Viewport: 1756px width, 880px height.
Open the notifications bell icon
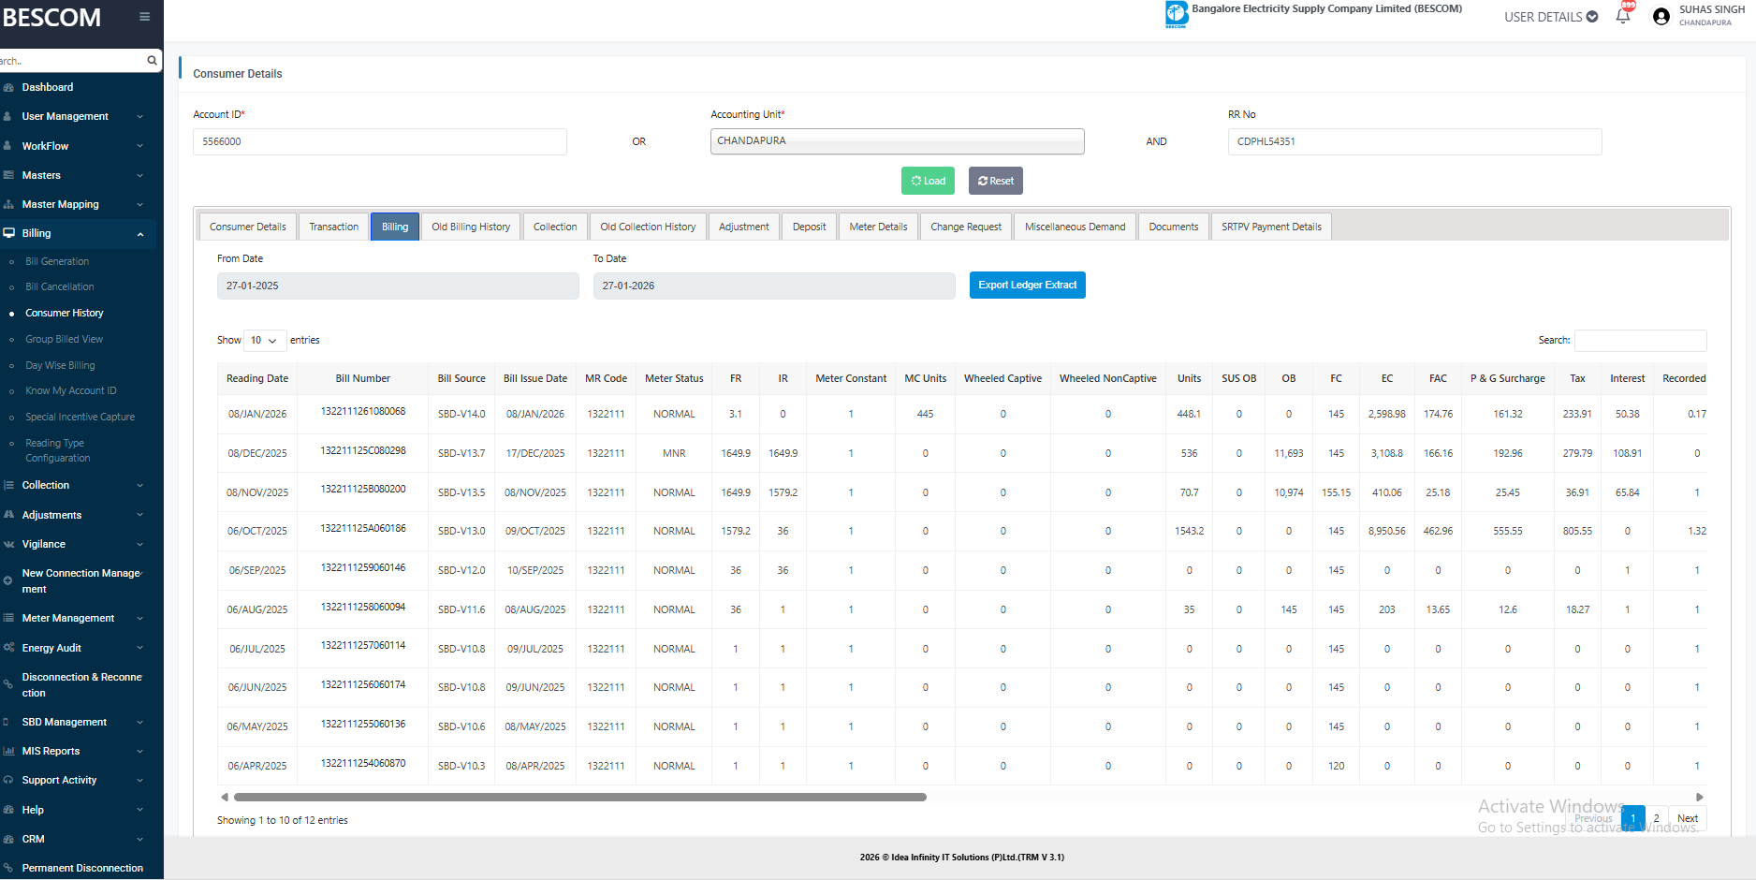pos(1623,17)
